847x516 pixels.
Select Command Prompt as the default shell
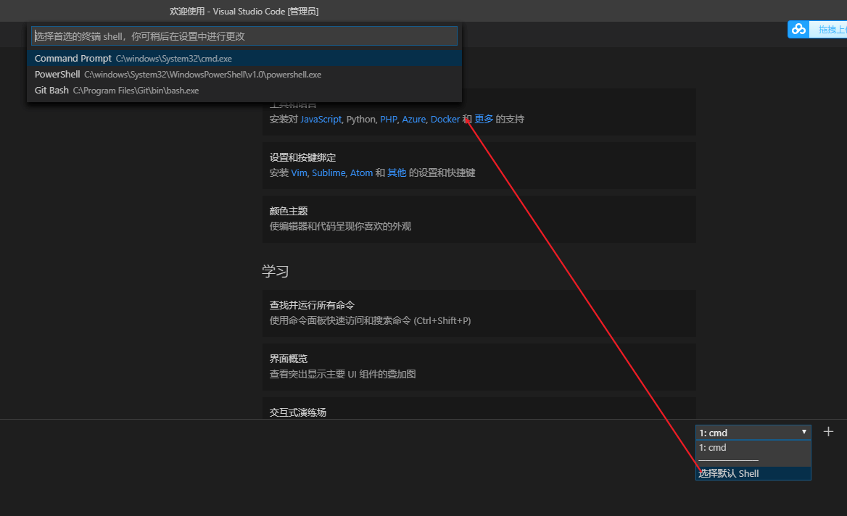(x=244, y=58)
